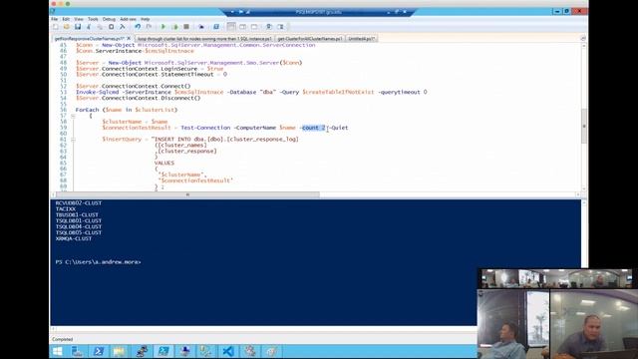
Task: Open File Explorer from the taskbar
Action: [x=120, y=351]
